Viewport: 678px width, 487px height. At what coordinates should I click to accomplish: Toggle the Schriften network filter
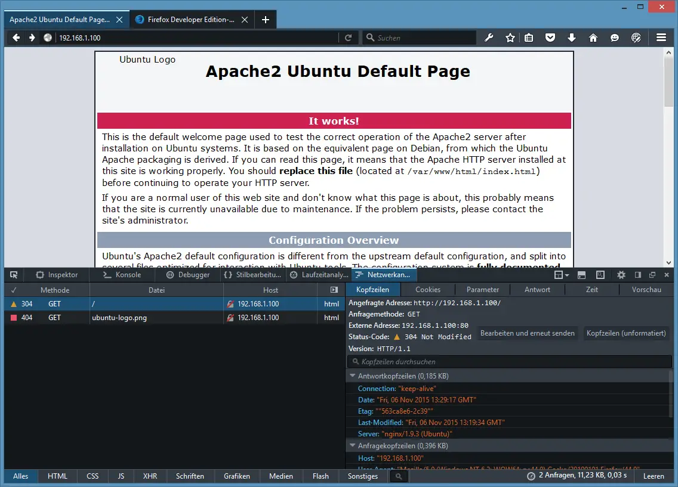(190, 476)
